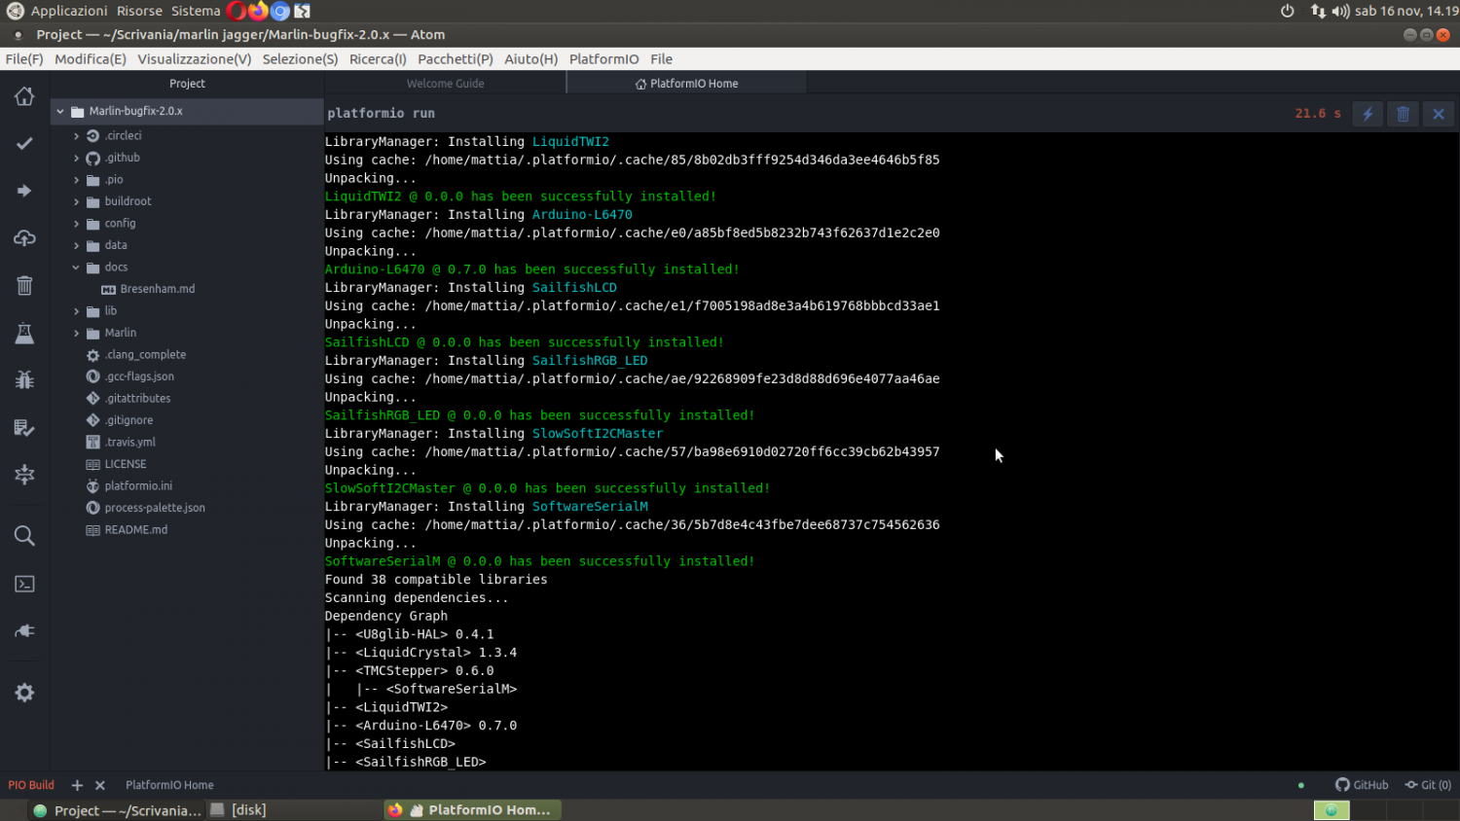The image size is (1460, 821).
Task: Open the Visualizzazione(V) menu
Action: point(195,59)
